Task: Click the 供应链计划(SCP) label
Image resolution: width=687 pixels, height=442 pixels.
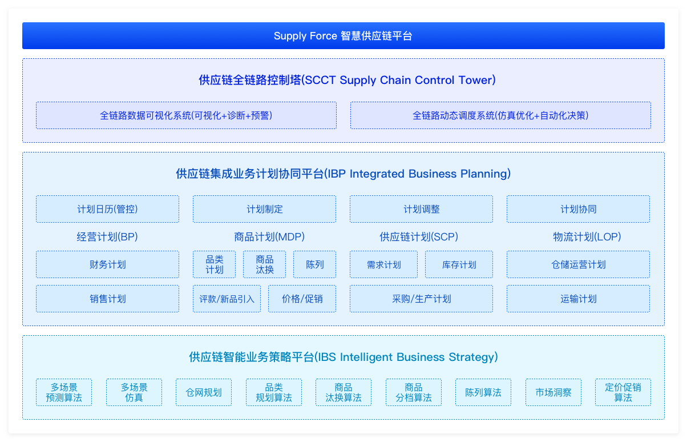Action: click(419, 236)
